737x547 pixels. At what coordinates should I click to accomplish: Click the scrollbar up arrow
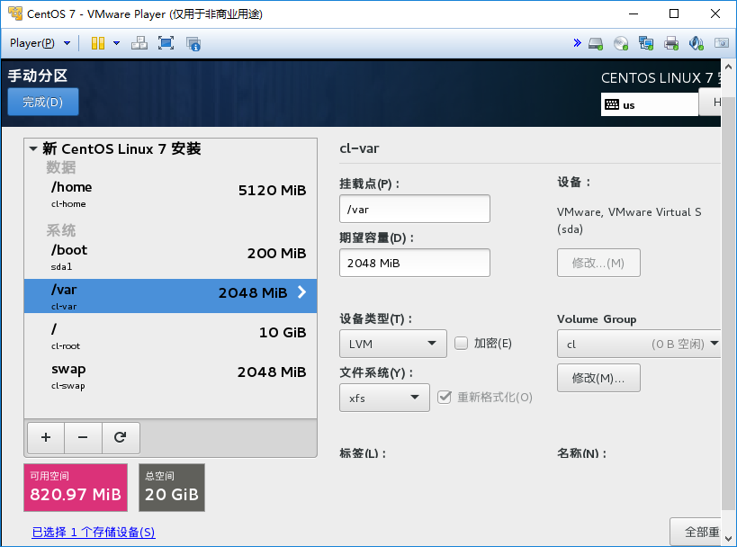(729, 67)
